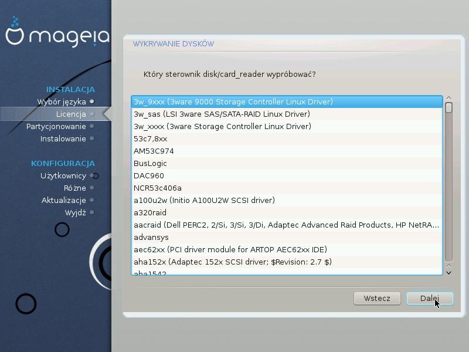Select aha152x Adaptec SCSI driver
This screenshot has height=352, width=469.
tap(287, 262)
